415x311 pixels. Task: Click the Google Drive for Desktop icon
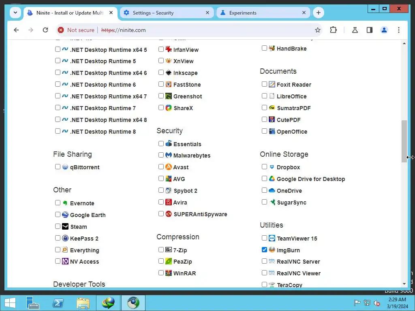272,179
